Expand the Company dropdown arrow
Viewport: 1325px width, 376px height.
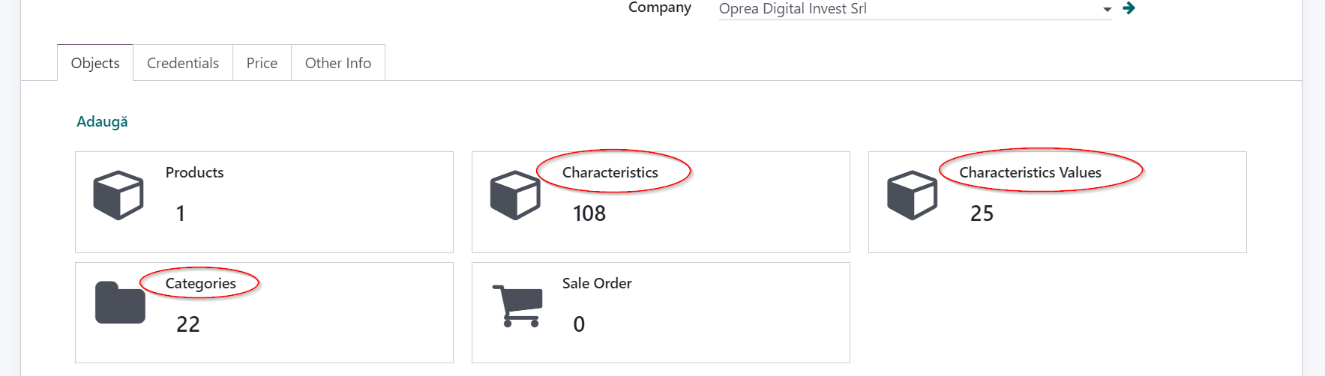coord(1107,10)
